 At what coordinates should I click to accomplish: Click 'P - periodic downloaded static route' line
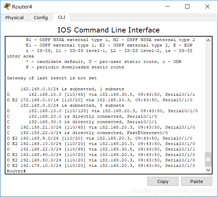tap(75, 67)
